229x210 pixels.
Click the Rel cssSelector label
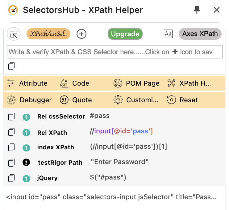click(x=61, y=116)
